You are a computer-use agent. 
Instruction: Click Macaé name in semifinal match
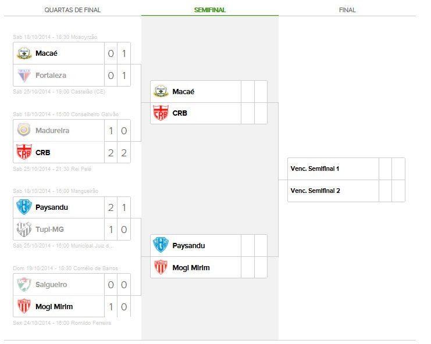tap(183, 92)
